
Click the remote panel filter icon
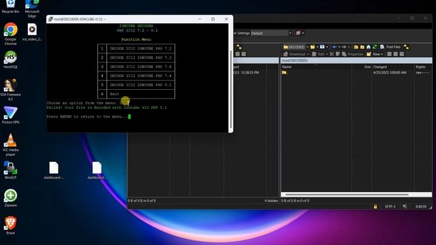(x=322, y=47)
